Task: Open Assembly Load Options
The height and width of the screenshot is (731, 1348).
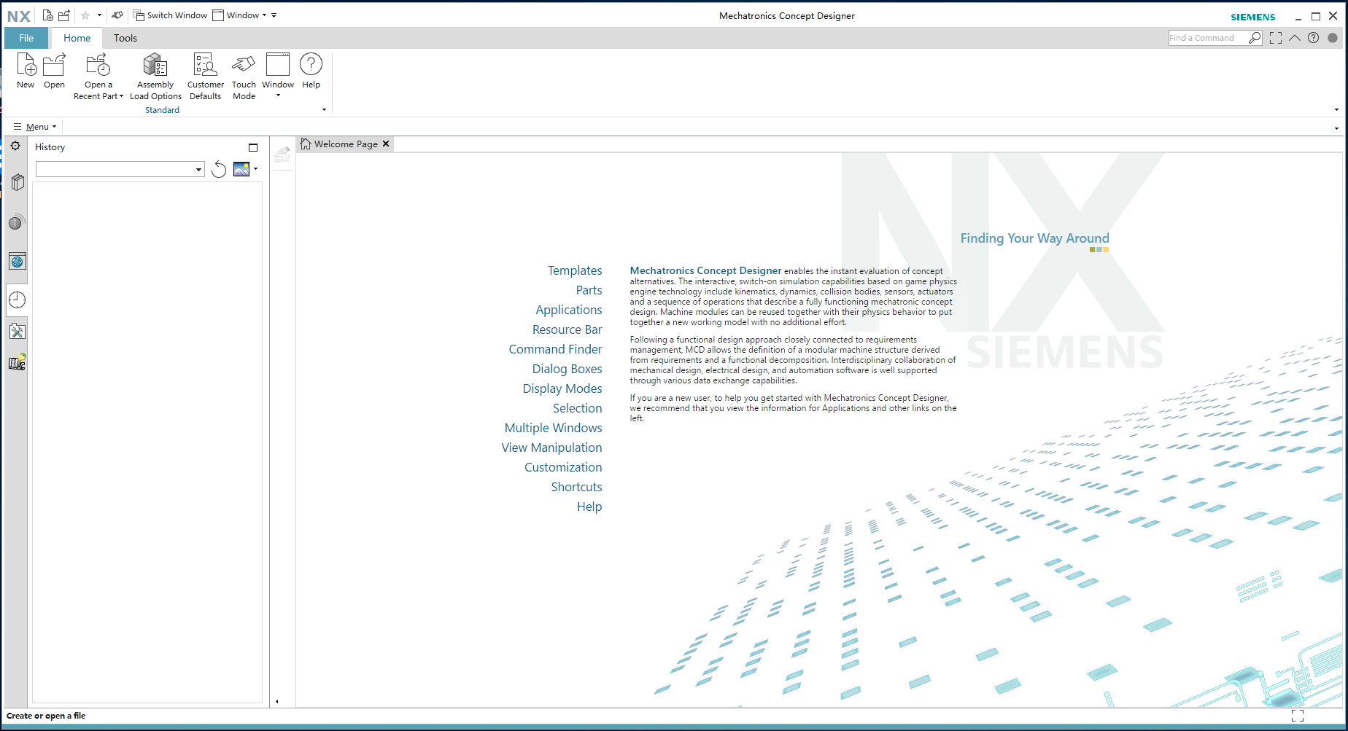Action: click(155, 76)
